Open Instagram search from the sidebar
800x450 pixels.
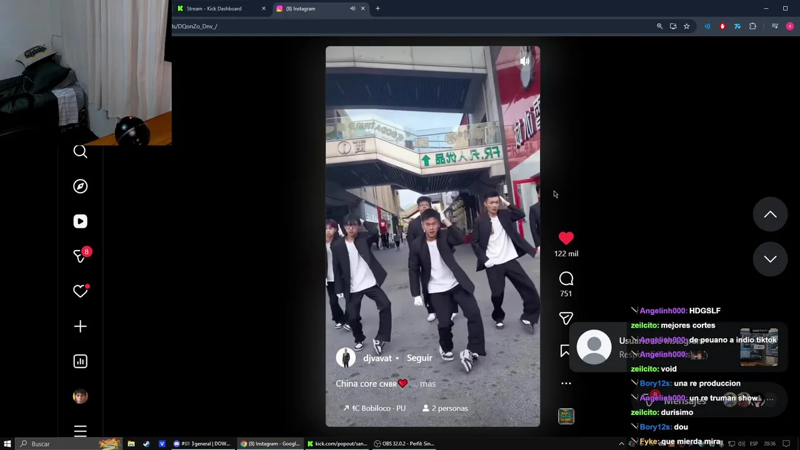[x=80, y=151]
